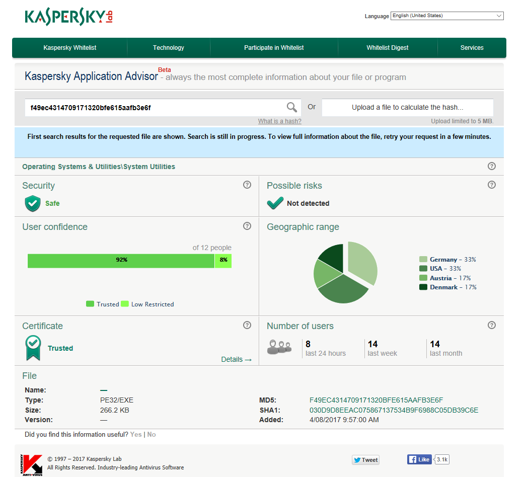Image resolution: width=528 pixels, height=477 pixels.
Task: Click the Tweet bird icon
Action: click(358, 459)
